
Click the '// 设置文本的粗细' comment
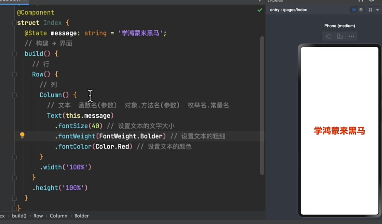click(198, 136)
